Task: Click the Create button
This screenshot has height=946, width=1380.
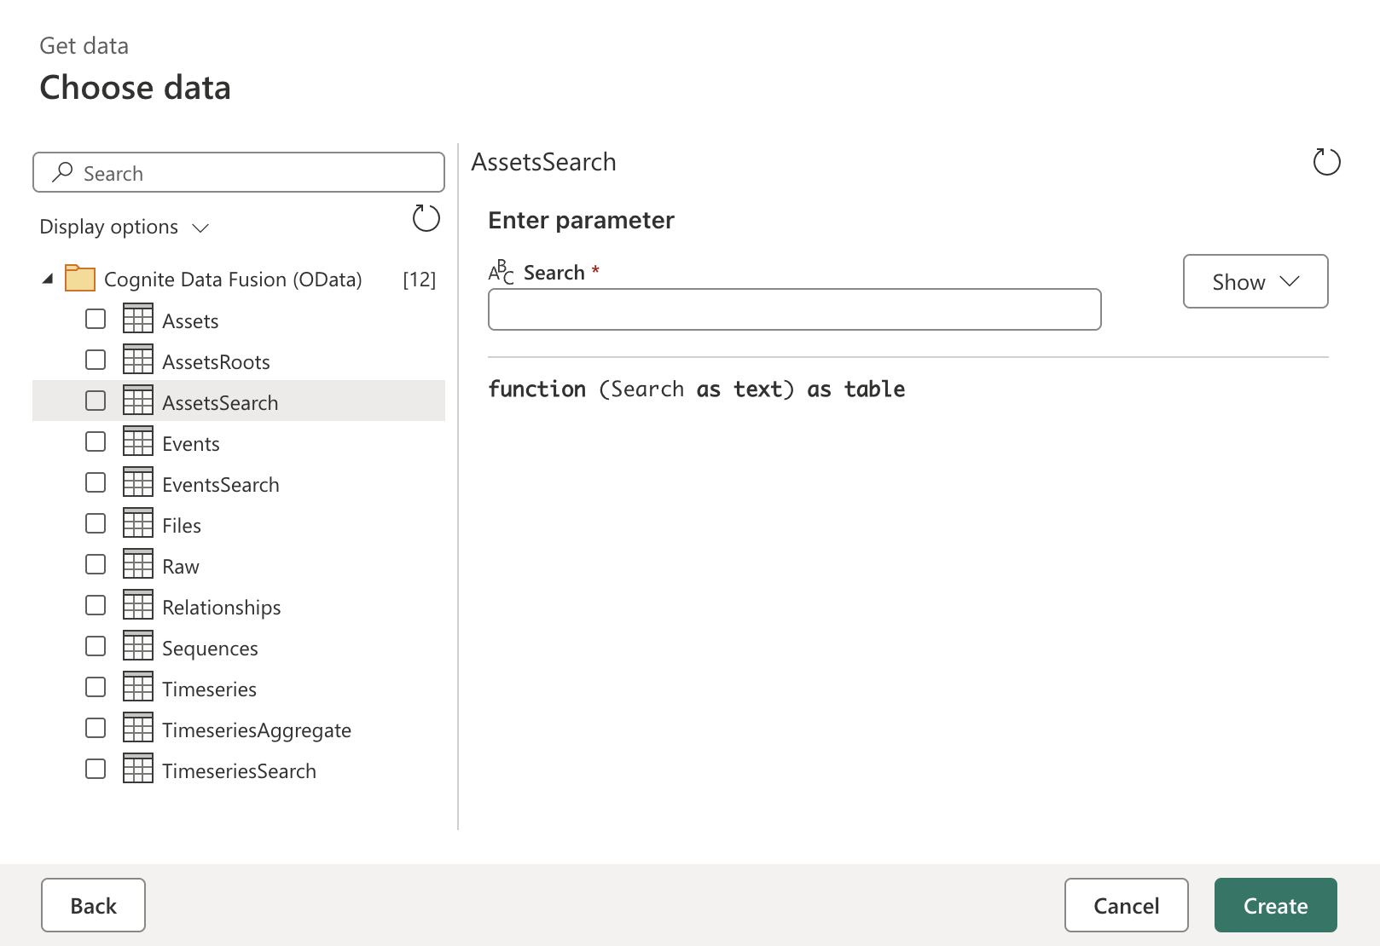Action: pos(1274,905)
